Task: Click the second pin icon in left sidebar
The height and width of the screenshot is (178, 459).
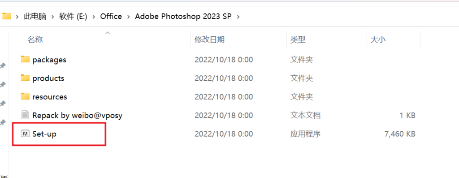Action: click(x=3, y=85)
